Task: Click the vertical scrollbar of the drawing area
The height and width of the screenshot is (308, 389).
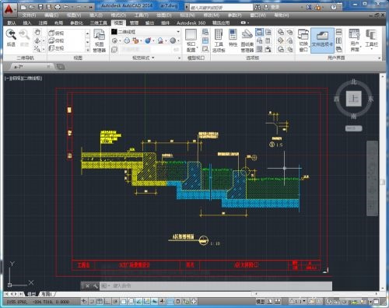Action: click(383, 182)
